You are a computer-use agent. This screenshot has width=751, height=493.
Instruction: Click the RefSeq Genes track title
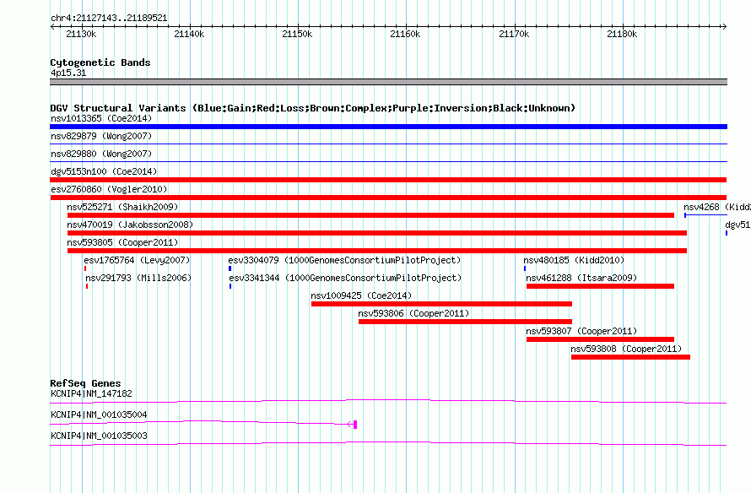click(x=85, y=383)
